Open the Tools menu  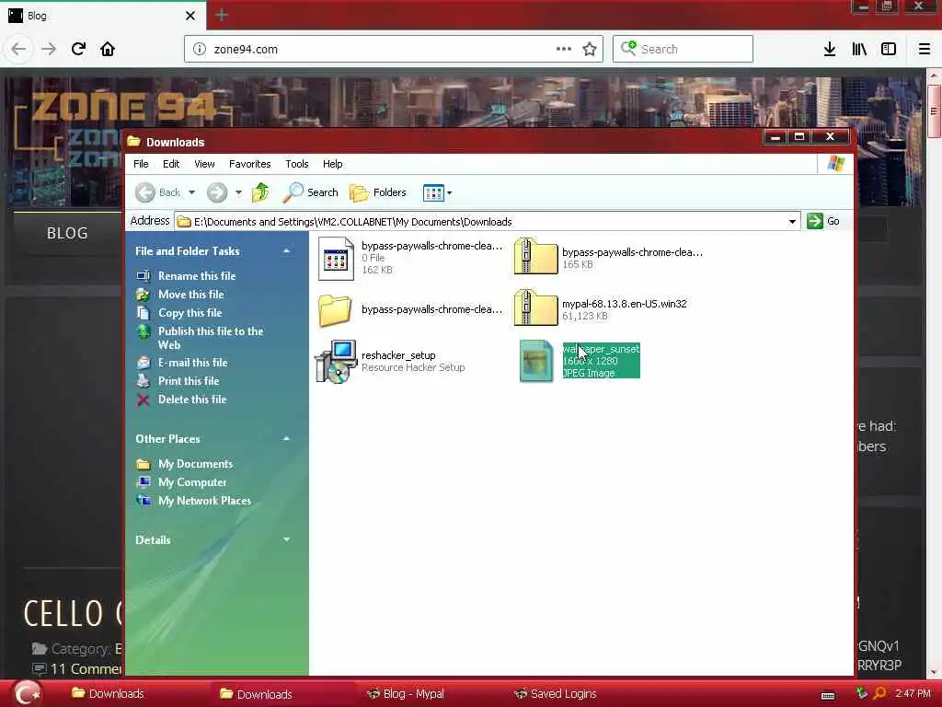tap(297, 164)
